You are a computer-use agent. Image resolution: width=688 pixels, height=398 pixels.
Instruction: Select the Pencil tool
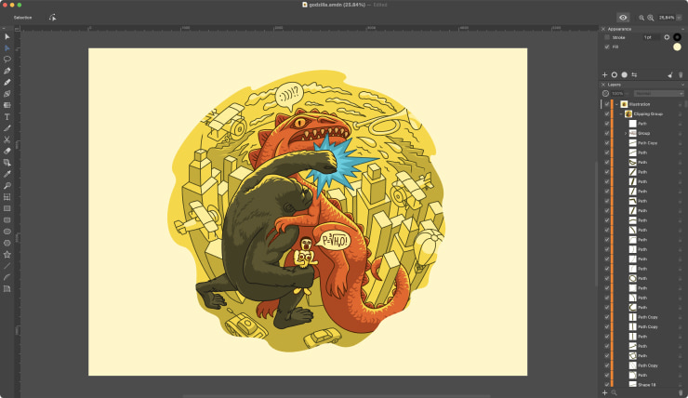(x=7, y=82)
